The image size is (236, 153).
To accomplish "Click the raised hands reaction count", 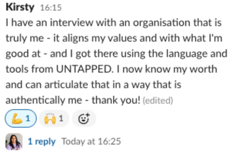I will click(x=61, y=119).
